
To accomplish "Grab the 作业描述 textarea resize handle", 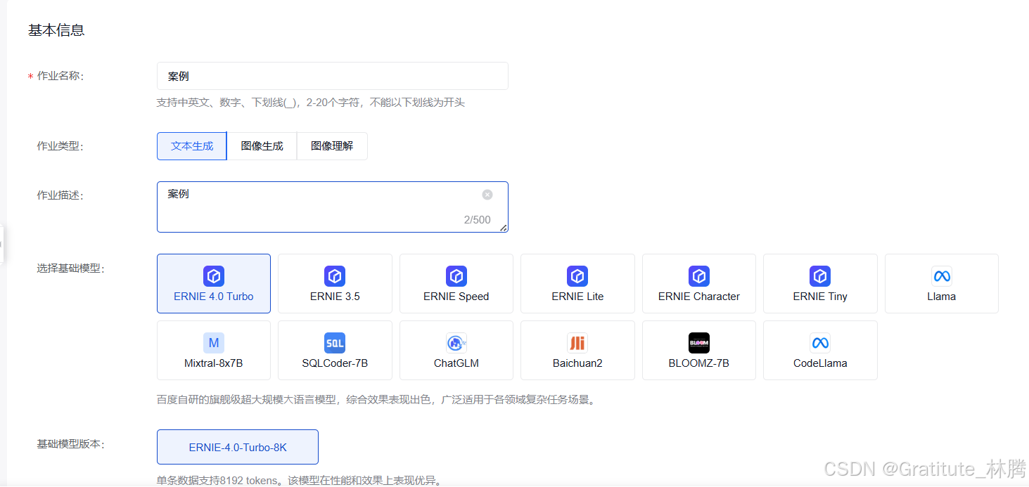I will [x=504, y=228].
